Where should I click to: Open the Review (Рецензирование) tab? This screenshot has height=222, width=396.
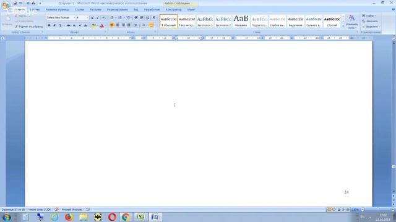click(118, 10)
